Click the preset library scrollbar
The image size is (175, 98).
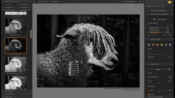tap(31, 34)
